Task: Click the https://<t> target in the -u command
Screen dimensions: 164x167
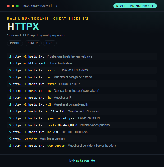Action: point(38,63)
